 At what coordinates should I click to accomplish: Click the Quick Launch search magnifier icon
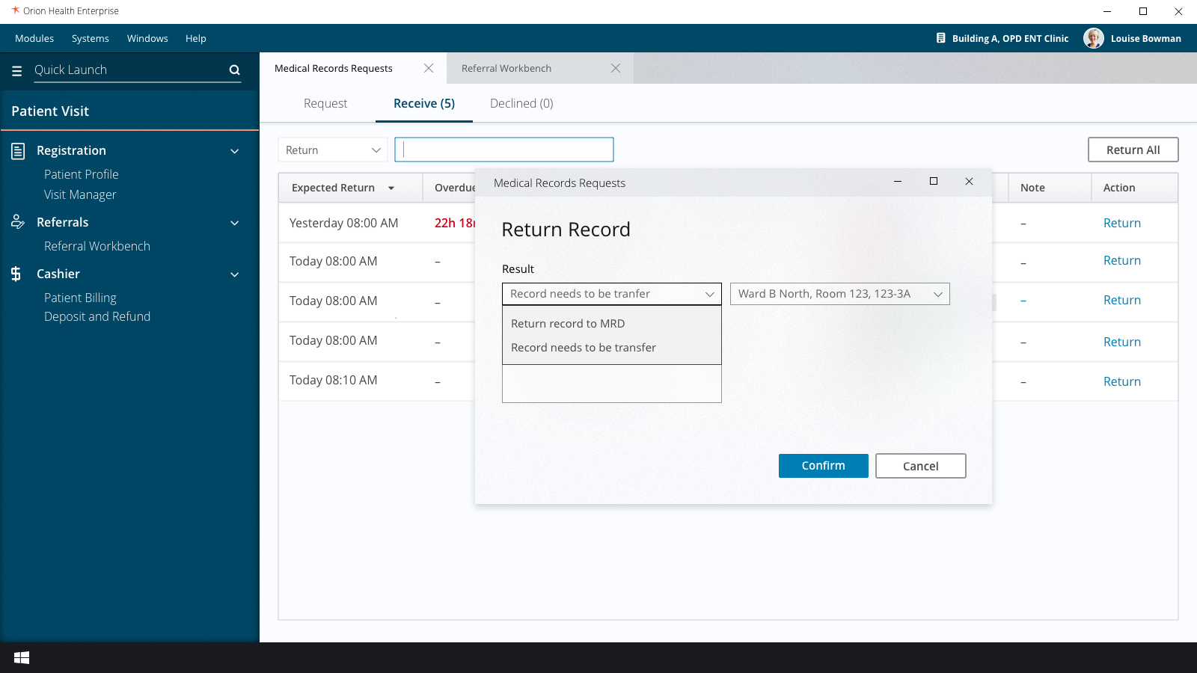[x=234, y=70]
